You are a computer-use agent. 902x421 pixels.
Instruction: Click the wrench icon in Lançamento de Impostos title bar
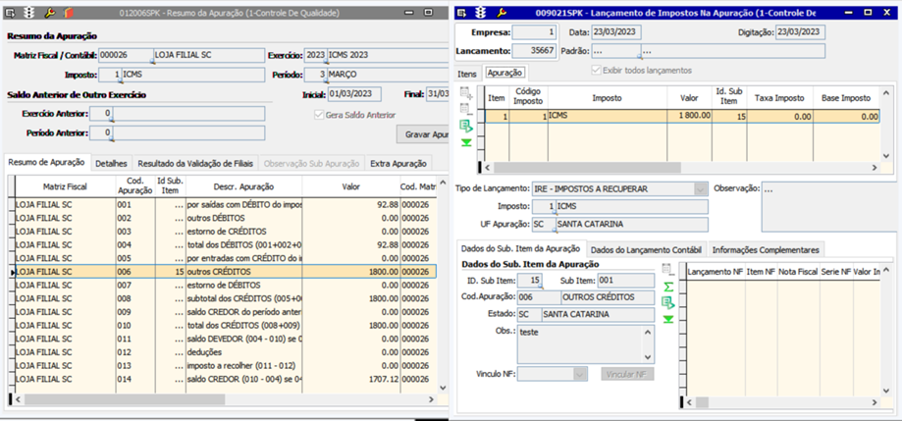501,13
